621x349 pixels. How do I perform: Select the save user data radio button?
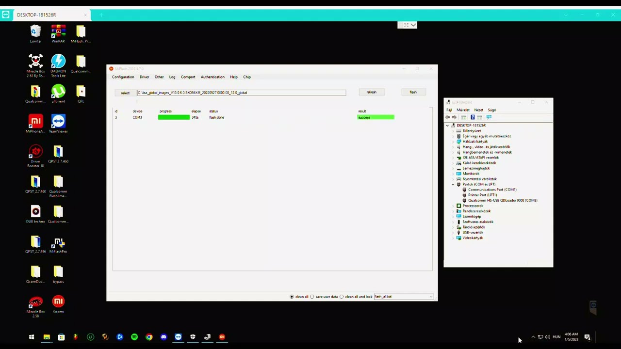tap(312, 297)
